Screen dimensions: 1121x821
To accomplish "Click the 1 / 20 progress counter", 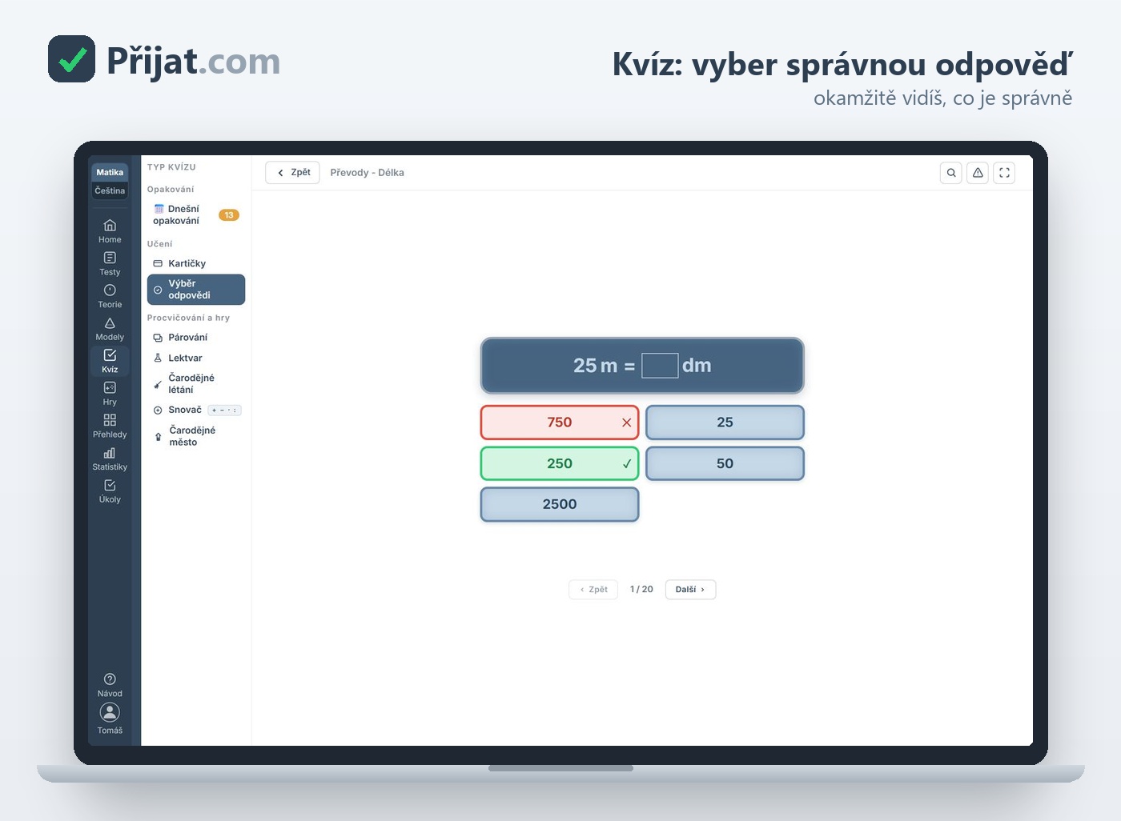I will tap(641, 590).
